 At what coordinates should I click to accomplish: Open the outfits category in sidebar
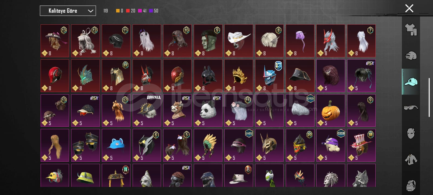point(411,30)
